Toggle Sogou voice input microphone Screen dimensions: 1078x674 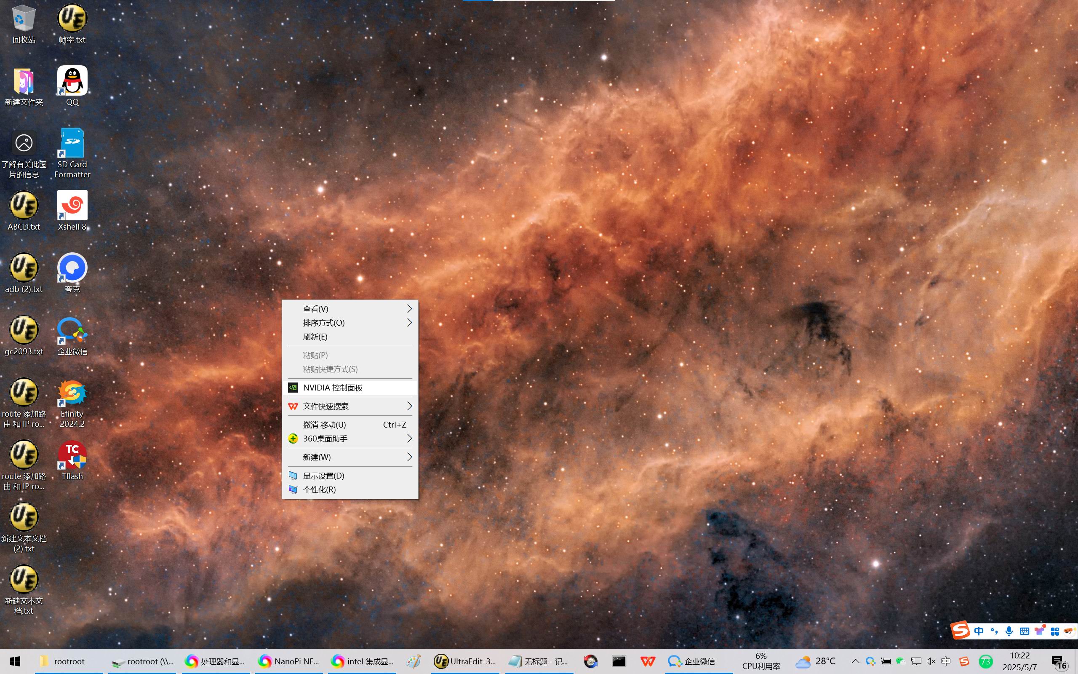tap(1009, 631)
